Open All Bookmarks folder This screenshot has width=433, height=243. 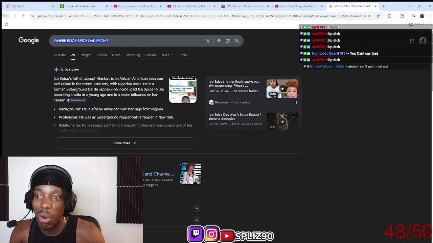click(x=421, y=24)
